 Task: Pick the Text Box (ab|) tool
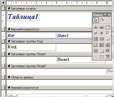click(102, 27)
